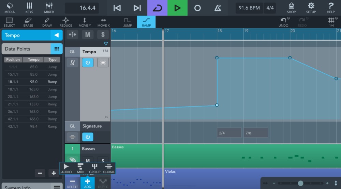Activate the Move X tool
The image size is (341, 189).
pos(104,22)
